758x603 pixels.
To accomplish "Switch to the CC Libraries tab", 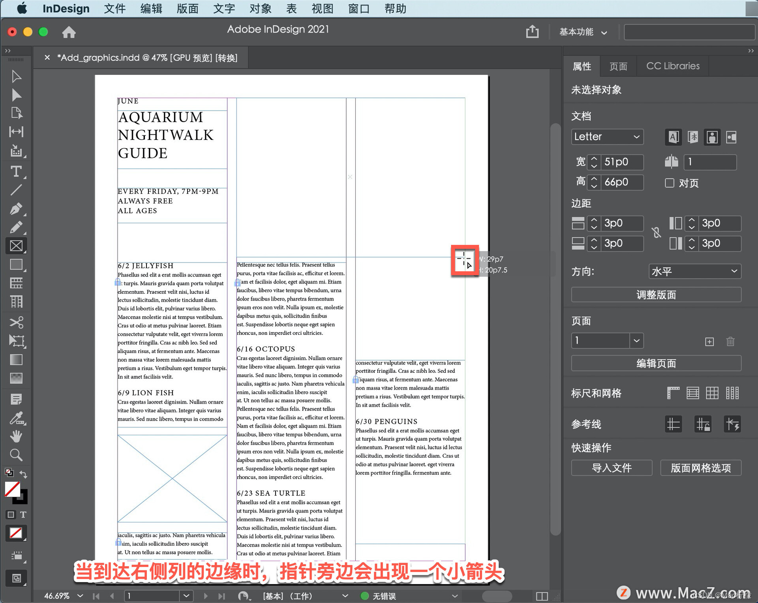I will [x=672, y=66].
